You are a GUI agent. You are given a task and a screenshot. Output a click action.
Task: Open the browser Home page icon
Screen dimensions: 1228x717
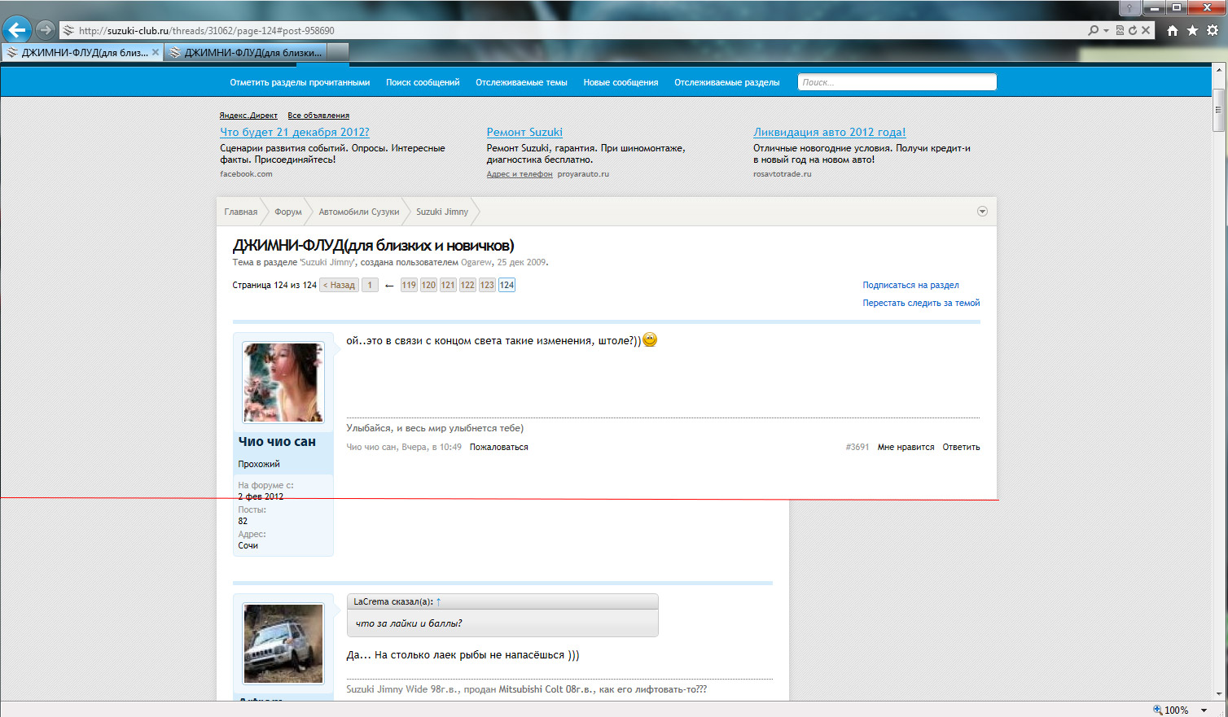[1173, 30]
